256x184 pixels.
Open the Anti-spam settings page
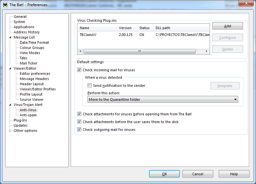point(28,115)
